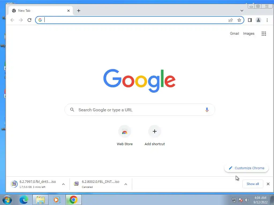Image resolution: width=274 pixels, height=205 pixels.
Task: Click the network tray icon
Action: [x=234, y=200]
